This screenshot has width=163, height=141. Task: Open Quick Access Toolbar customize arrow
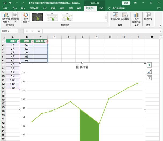coord(23,3)
